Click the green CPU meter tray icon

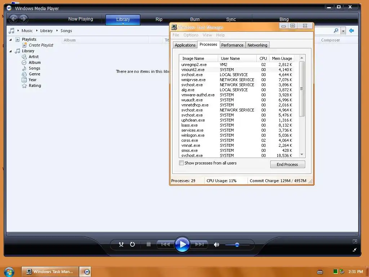[x=335, y=271]
